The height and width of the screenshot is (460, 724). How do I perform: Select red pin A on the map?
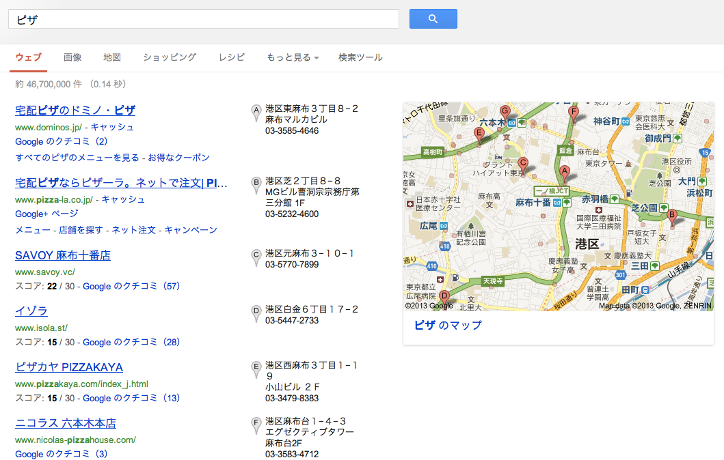pyautogui.click(x=565, y=173)
